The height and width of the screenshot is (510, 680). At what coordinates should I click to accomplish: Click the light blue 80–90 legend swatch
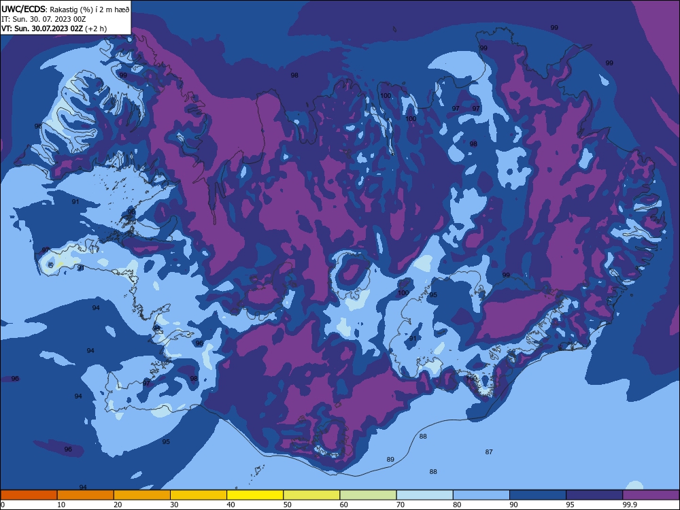click(481, 495)
